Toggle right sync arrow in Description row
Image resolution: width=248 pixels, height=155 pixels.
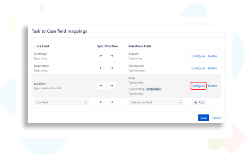[112, 68]
